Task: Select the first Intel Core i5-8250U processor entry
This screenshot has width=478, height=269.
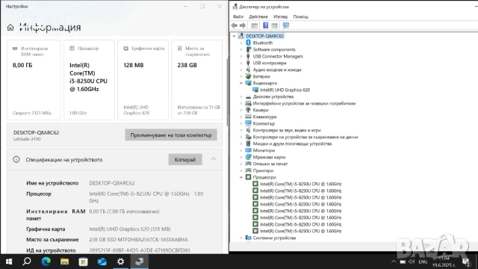Action: 300,184
